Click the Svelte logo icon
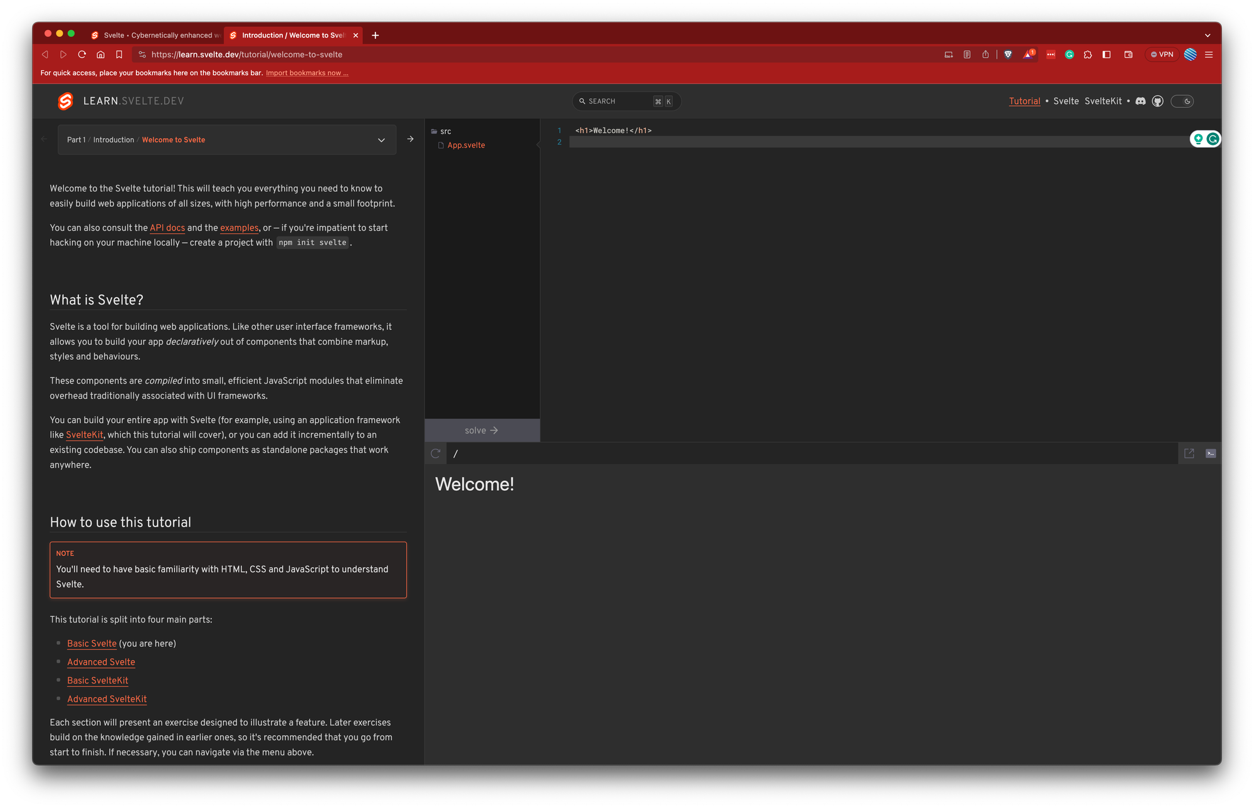 tap(65, 101)
